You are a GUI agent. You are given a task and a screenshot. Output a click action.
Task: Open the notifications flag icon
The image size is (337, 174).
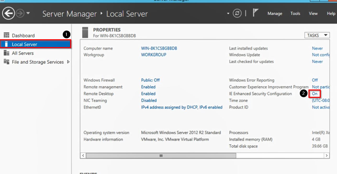pyautogui.click(x=255, y=13)
